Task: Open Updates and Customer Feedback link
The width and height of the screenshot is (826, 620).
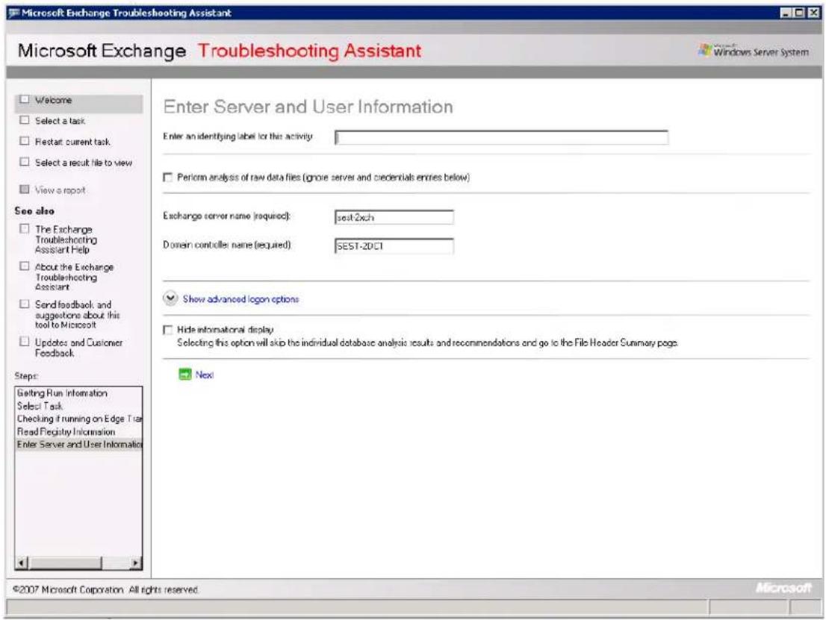Action: tap(78, 348)
